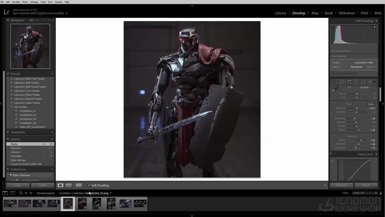Open main window display button 1
This screenshot has width=385, height=217.
[x=5, y=193]
